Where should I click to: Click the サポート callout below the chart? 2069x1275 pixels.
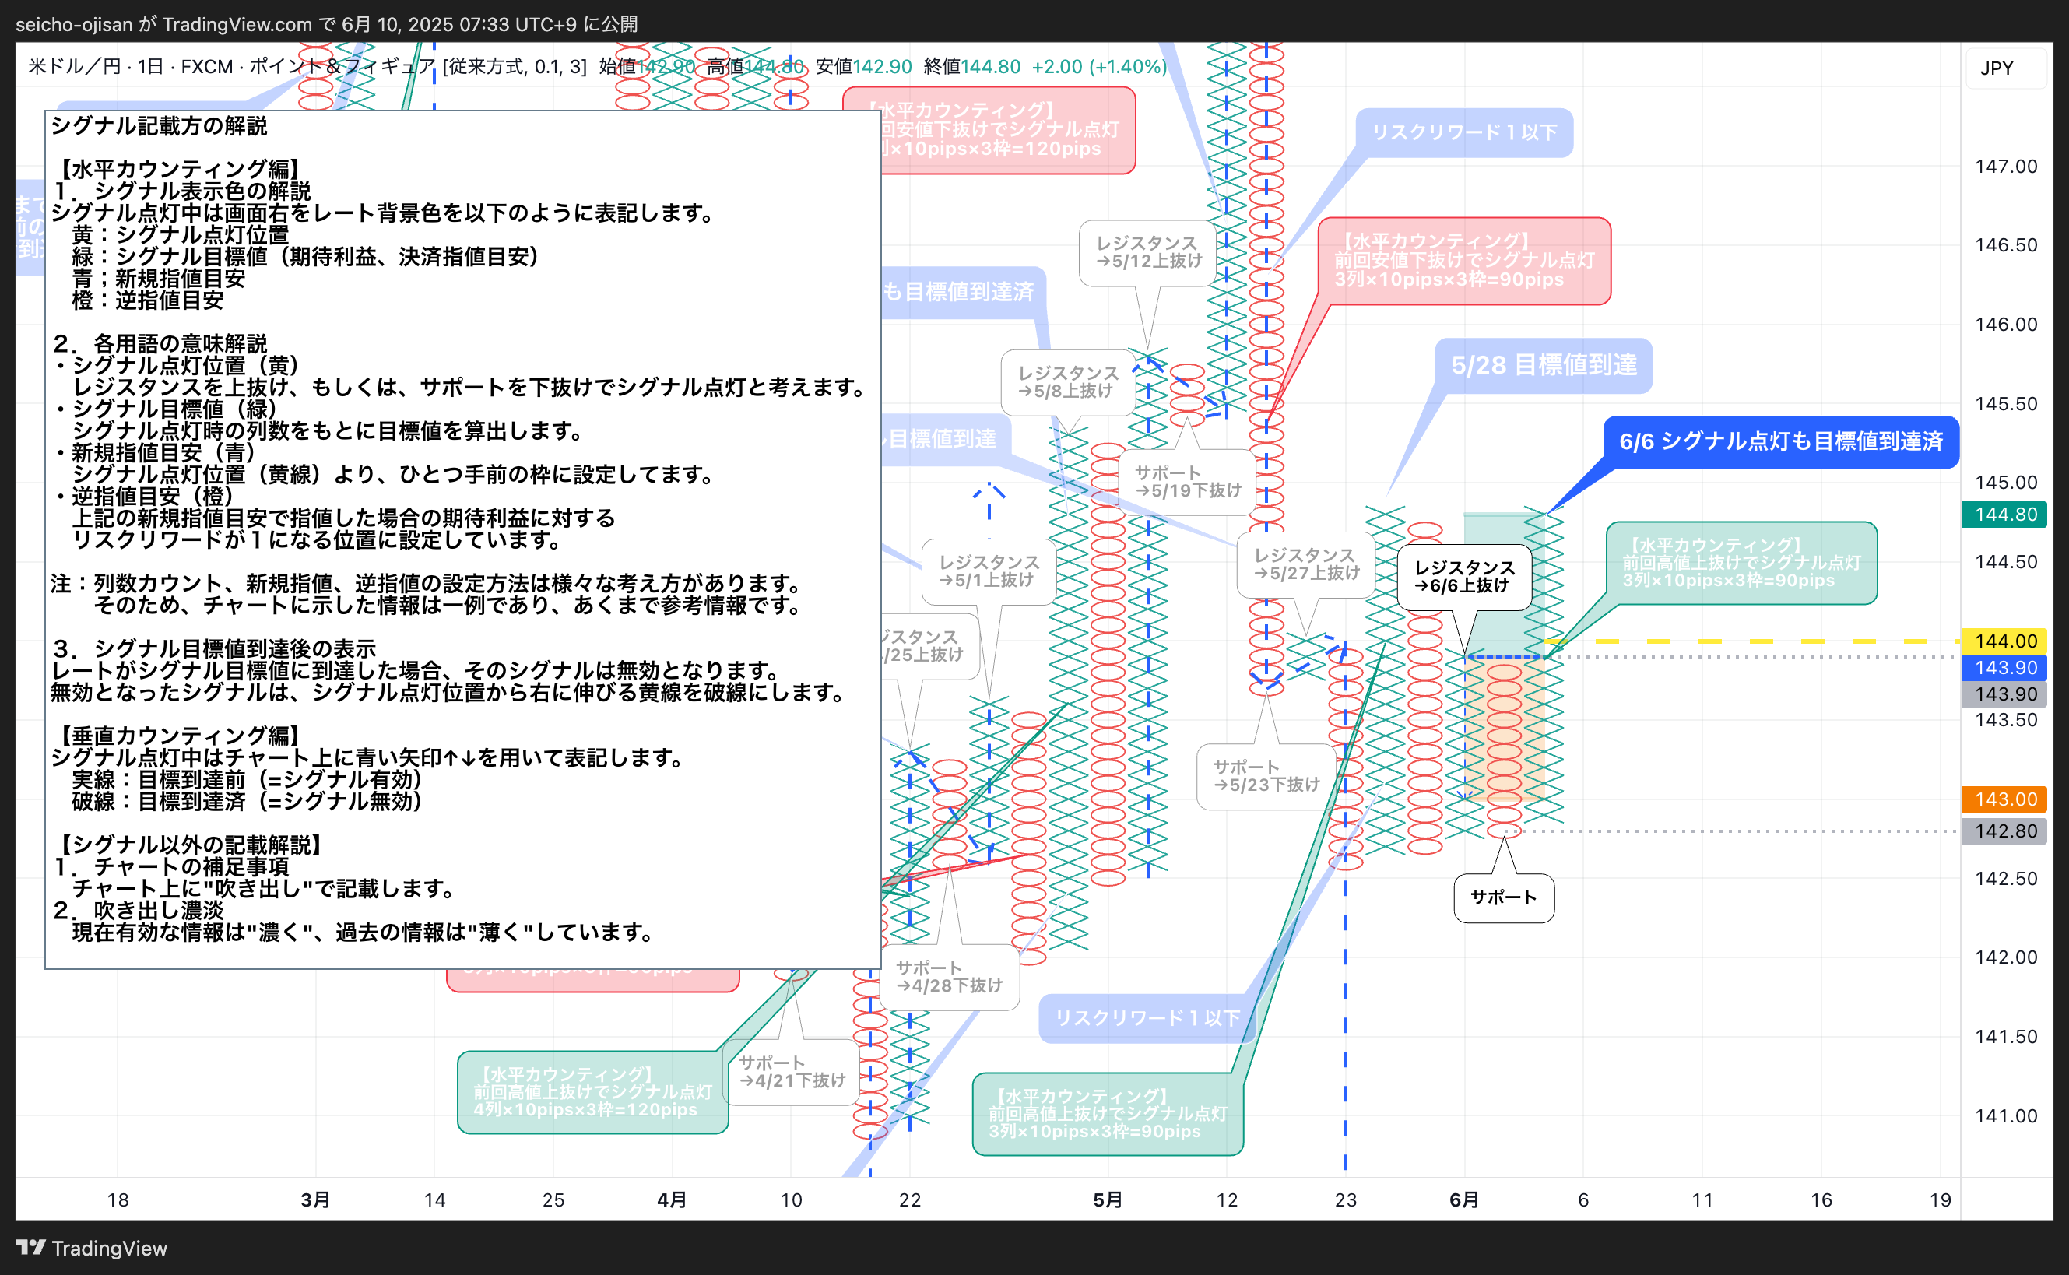tap(1504, 898)
